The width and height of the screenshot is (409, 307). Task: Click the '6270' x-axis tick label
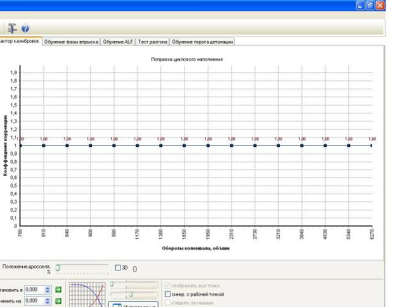(x=372, y=234)
